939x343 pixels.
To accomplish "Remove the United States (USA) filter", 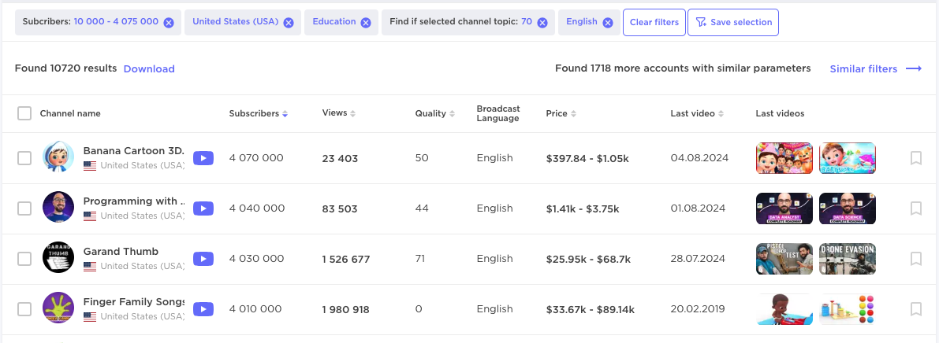I will [289, 23].
